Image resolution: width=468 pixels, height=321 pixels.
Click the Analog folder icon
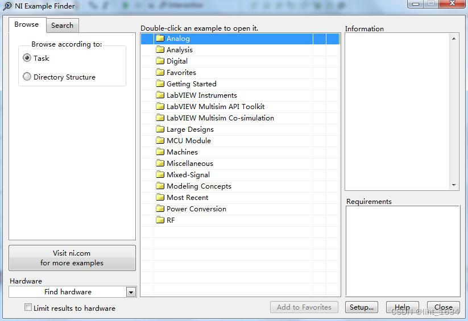coord(160,38)
